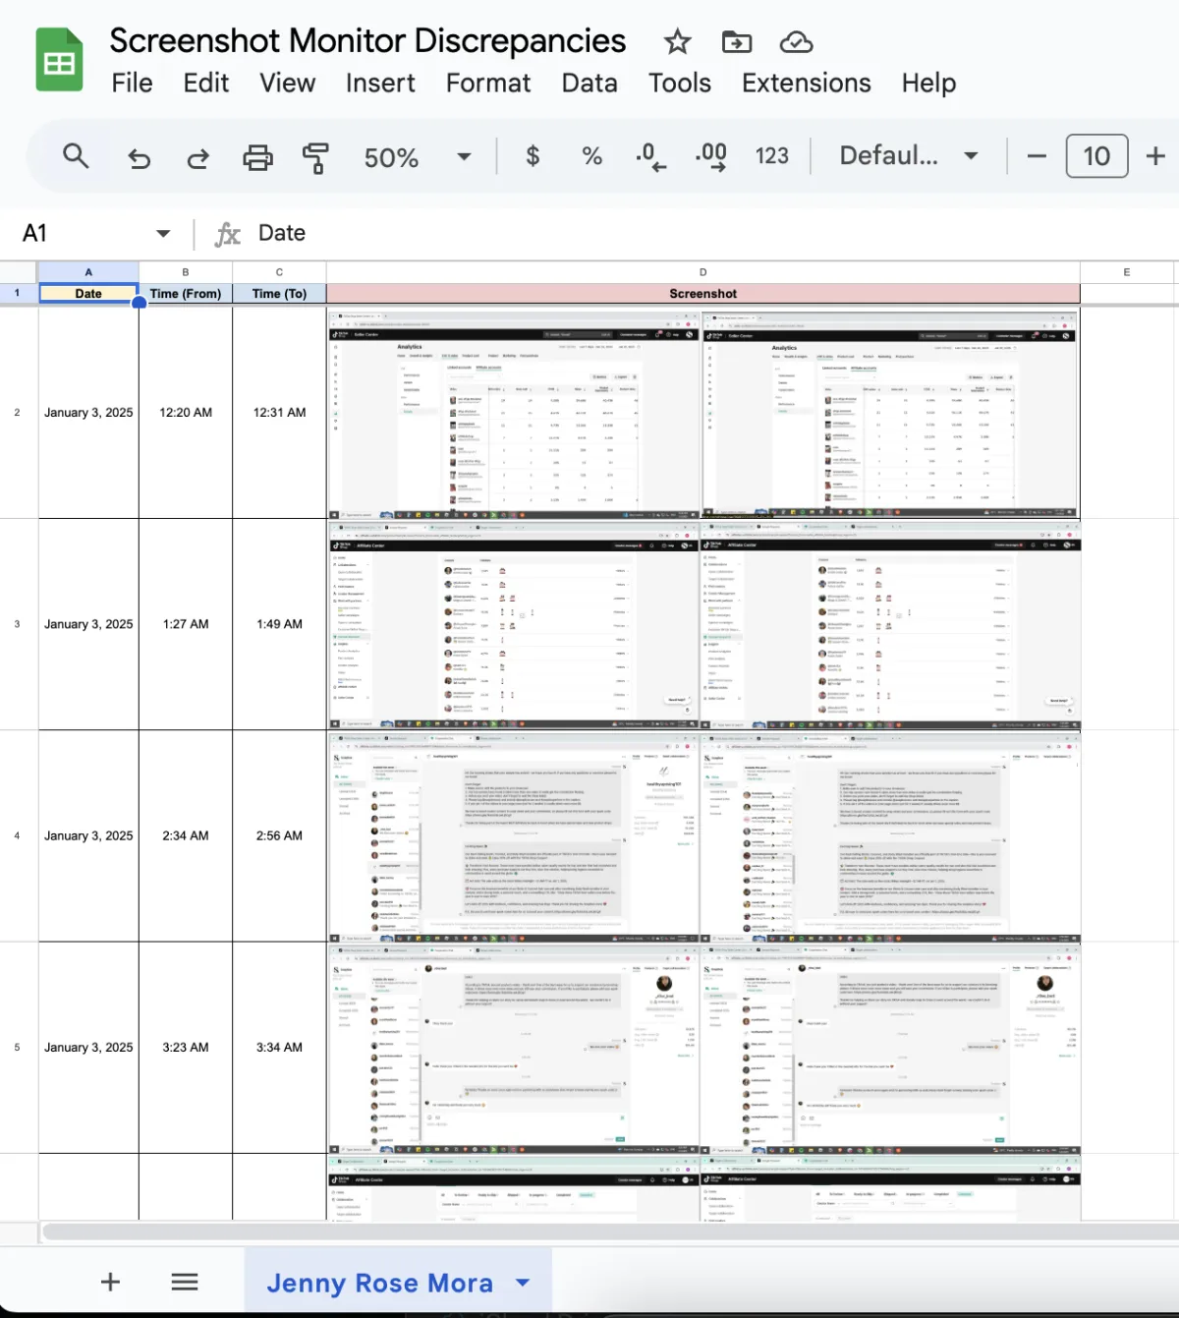Click the Time (To) header cell
Image resolution: width=1179 pixels, height=1318 pixels.
coord(279,294)
